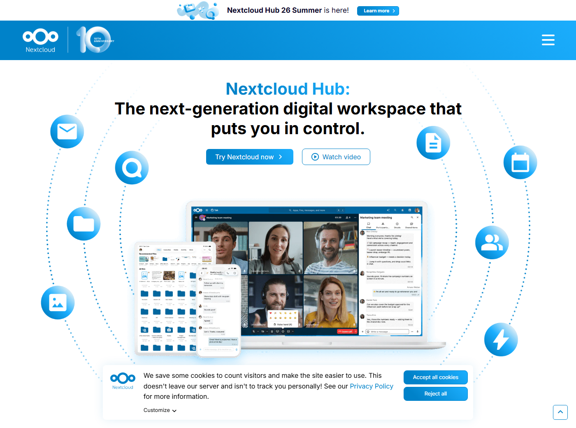Image resolution: width=576 pixels, height=428 pixels.
Task: Click the calendar circle icon
Action: 520,162
